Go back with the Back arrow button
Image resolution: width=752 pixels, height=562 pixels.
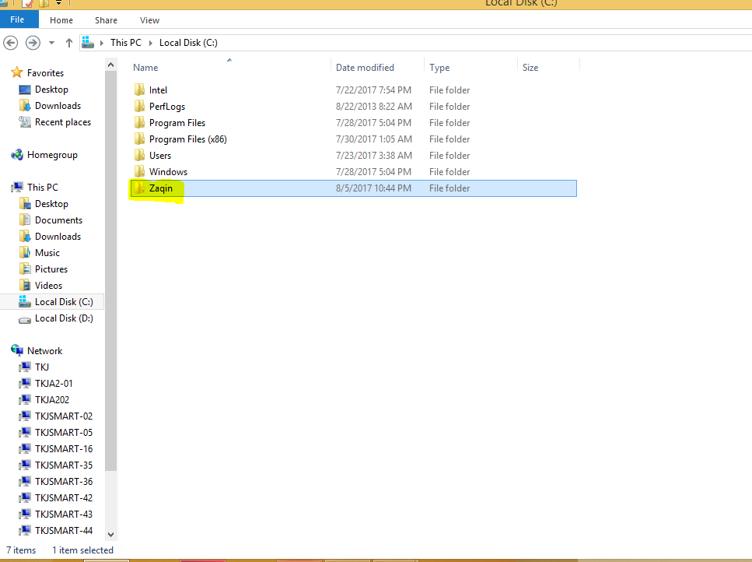pos(11,43)
